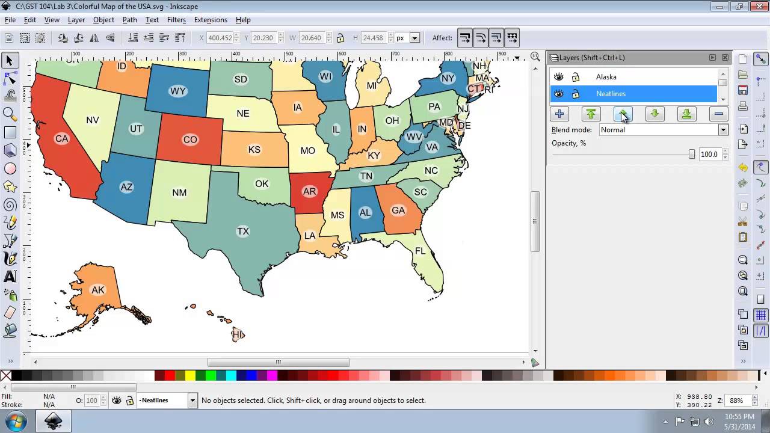This screenshot has height=433, width=770.
Task: Pick the yellow swatch in palette
Action: (191, 376)
